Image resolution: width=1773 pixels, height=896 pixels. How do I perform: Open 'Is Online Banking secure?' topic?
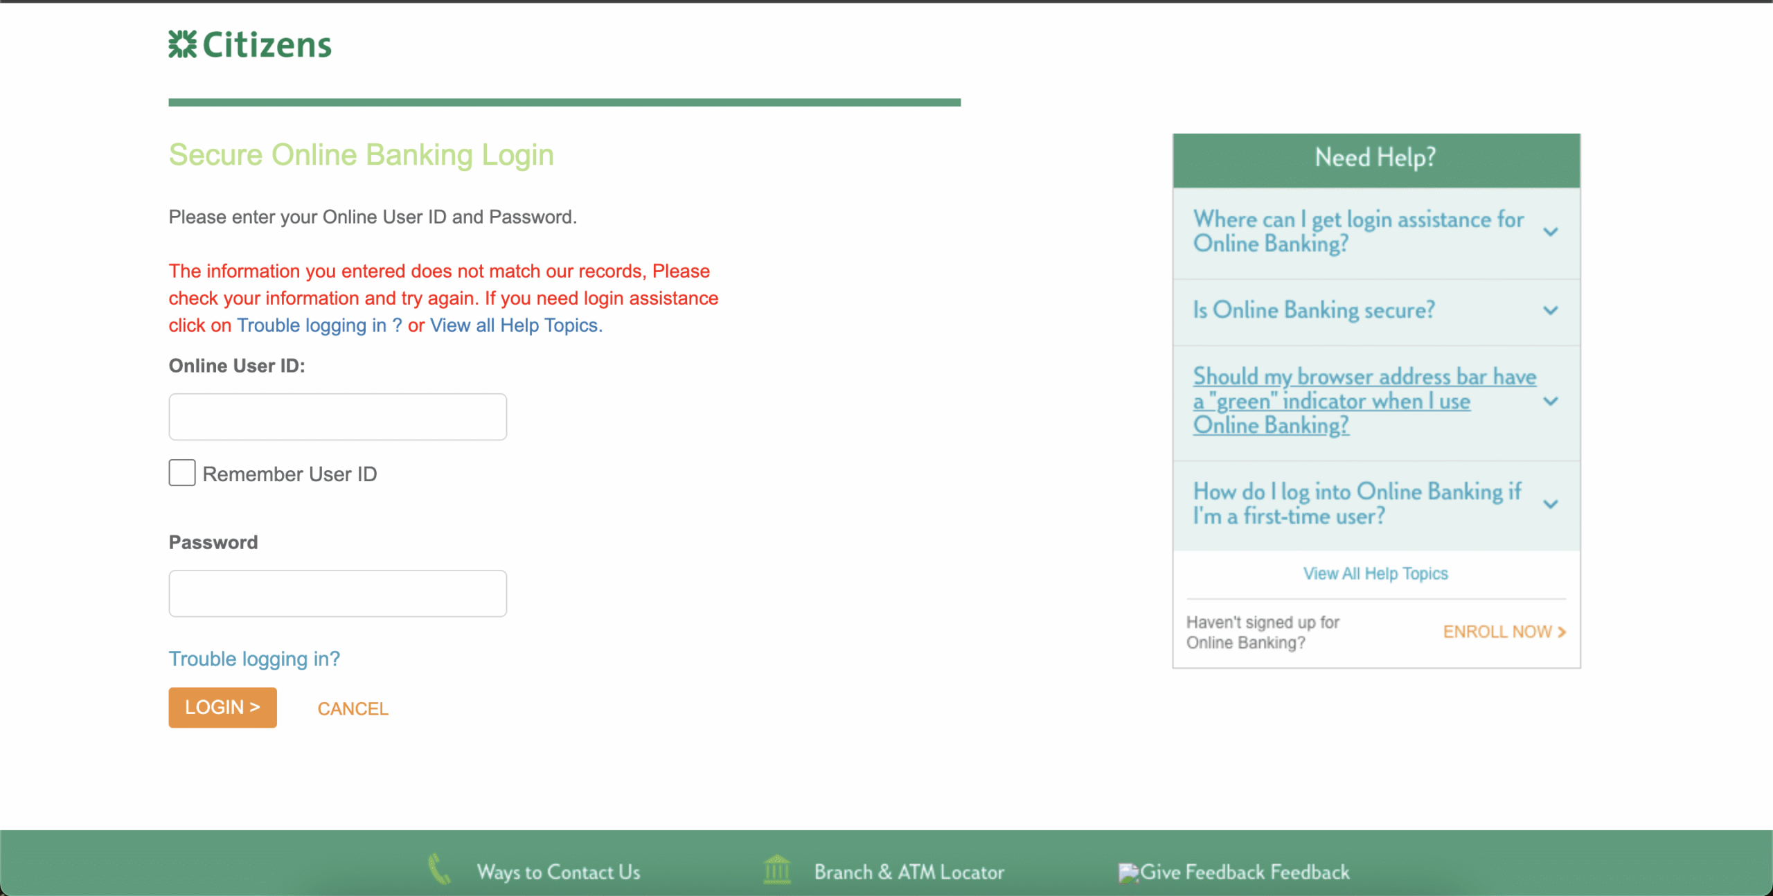coord(1314,310)
